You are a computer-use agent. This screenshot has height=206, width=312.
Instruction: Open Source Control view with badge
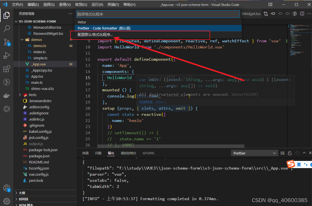click(7, 42)
